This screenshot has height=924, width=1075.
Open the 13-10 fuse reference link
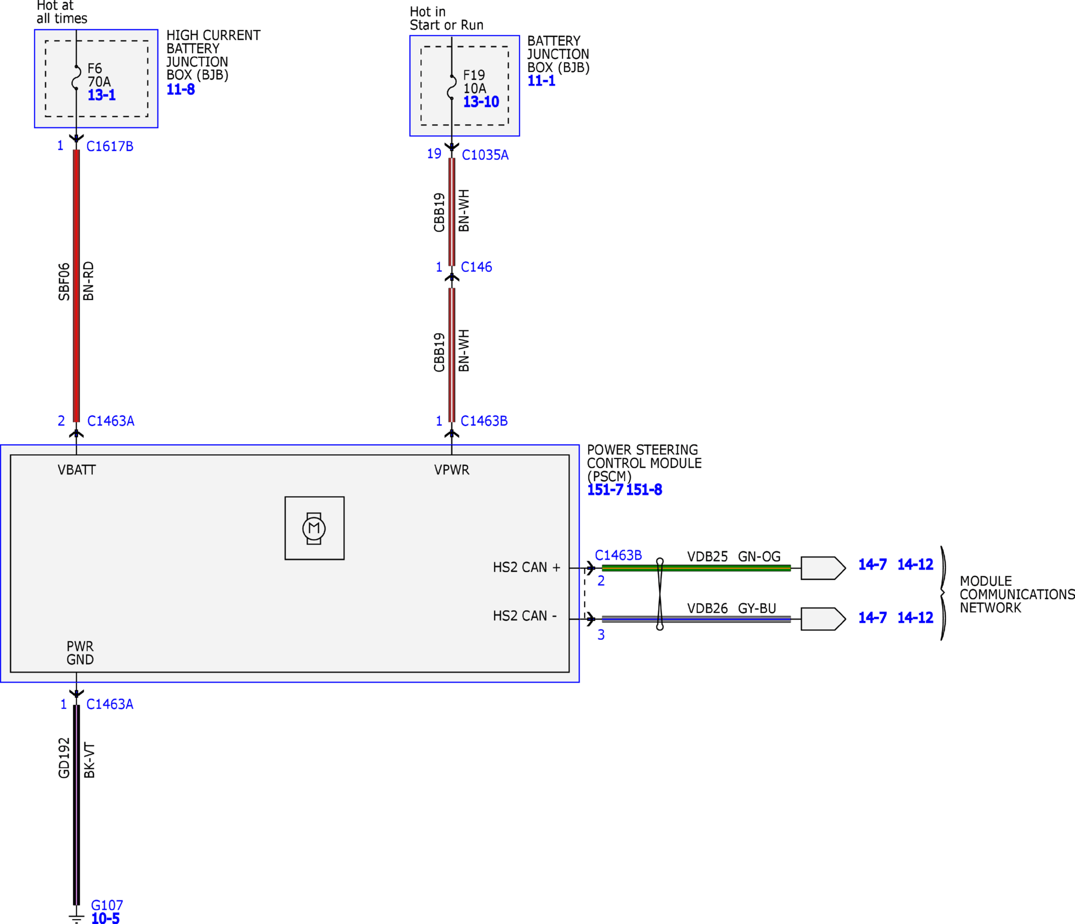481,102
